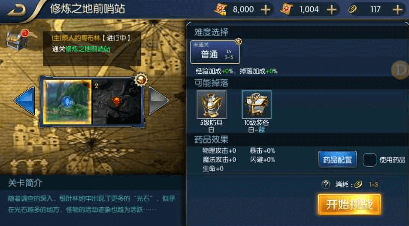Click the 药品配置 button

click(337, 160)
